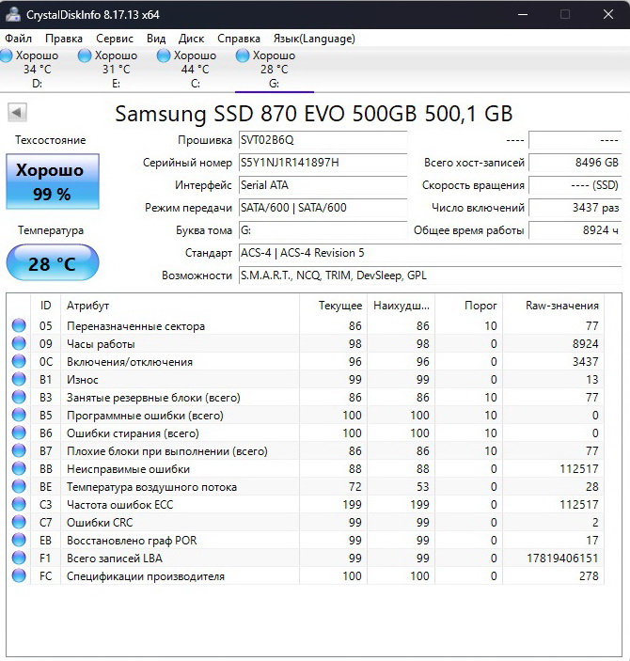This screenshot has height=661, width=630.
Task: Open the Сервис menu
Action: (115, 39)
